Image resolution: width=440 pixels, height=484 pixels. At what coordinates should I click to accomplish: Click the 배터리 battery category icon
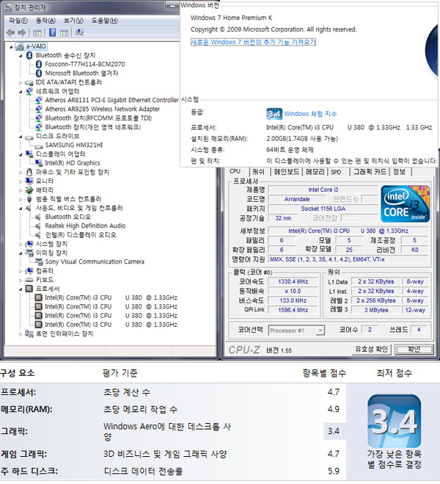[29, 189]
